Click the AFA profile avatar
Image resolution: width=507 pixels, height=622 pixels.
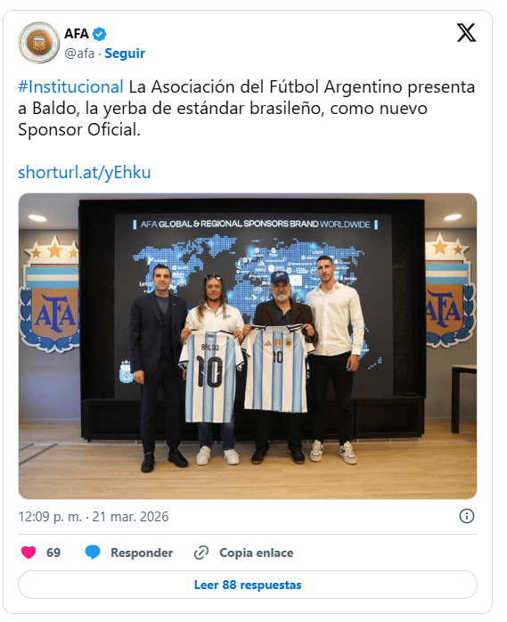point(38,43)
